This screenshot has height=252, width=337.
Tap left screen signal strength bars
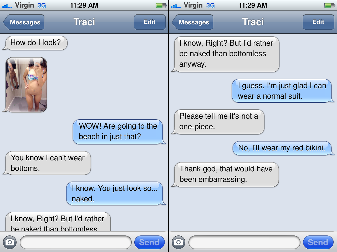[x=7, y=6]
